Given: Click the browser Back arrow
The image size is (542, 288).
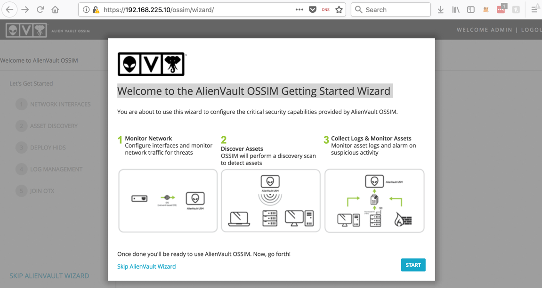Looking at the screenshot, I should 10,10.
